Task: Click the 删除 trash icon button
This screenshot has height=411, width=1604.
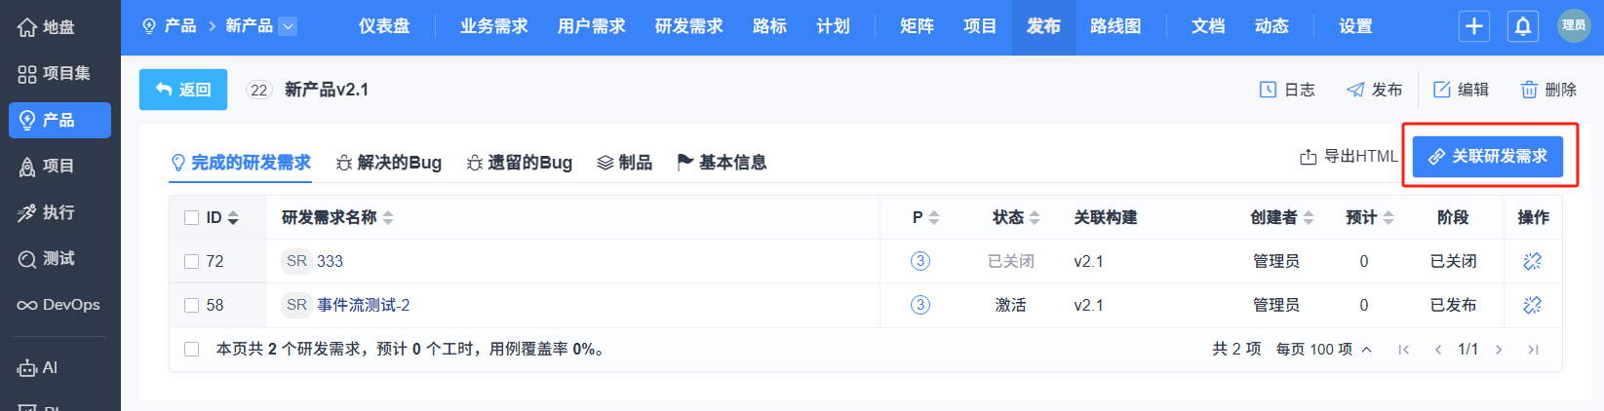Action: (1548, 90)
